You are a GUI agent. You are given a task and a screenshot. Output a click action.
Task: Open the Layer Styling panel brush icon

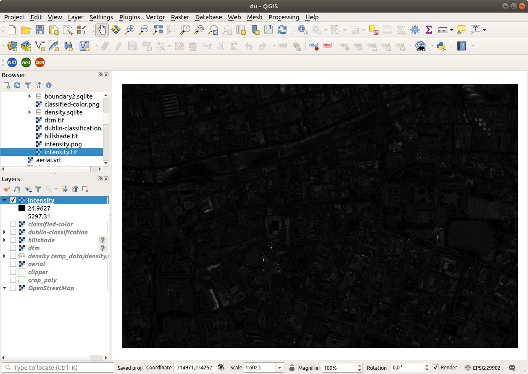pos(6,189)
